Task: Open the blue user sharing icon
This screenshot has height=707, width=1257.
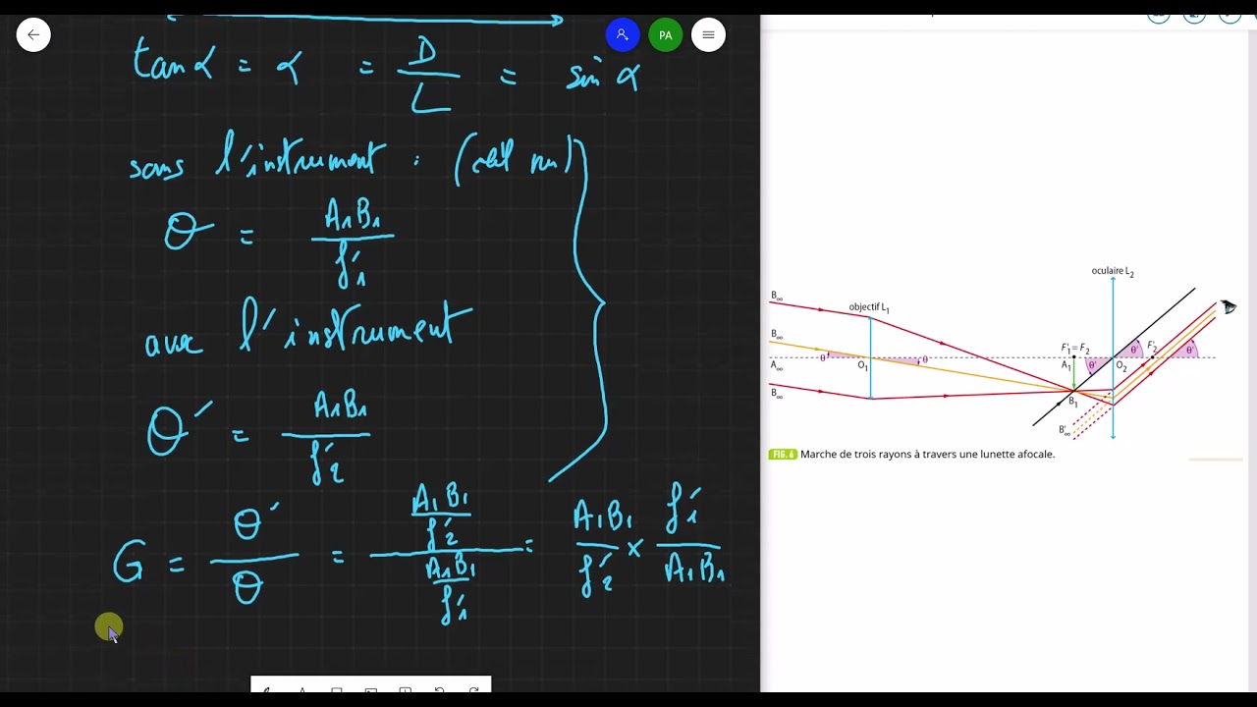Action: click(623, 35)
